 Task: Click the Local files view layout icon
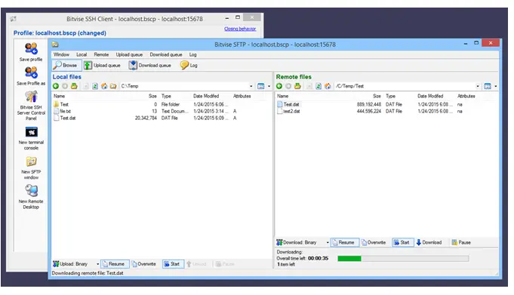point(260,86)
